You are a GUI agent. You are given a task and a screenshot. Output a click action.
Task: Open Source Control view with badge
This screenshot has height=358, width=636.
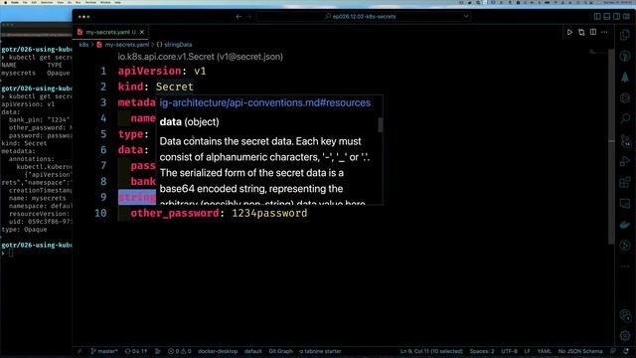625,140
